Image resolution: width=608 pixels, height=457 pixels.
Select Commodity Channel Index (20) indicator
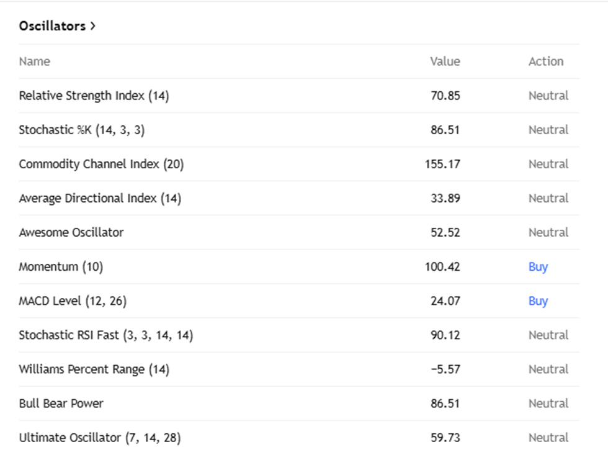(101, 164)
